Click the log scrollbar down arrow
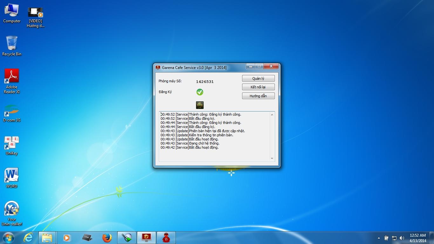 (272, 158)
